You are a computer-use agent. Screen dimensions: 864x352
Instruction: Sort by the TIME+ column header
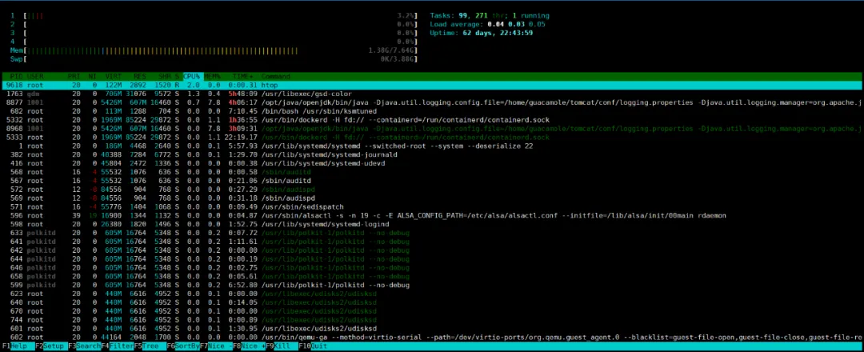coord(243,77)
